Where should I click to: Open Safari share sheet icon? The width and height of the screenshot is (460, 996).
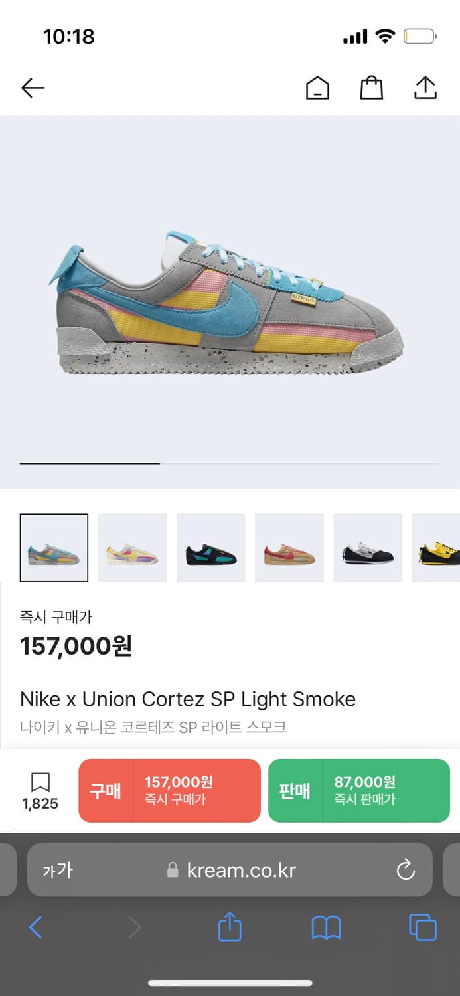(230, 926)
